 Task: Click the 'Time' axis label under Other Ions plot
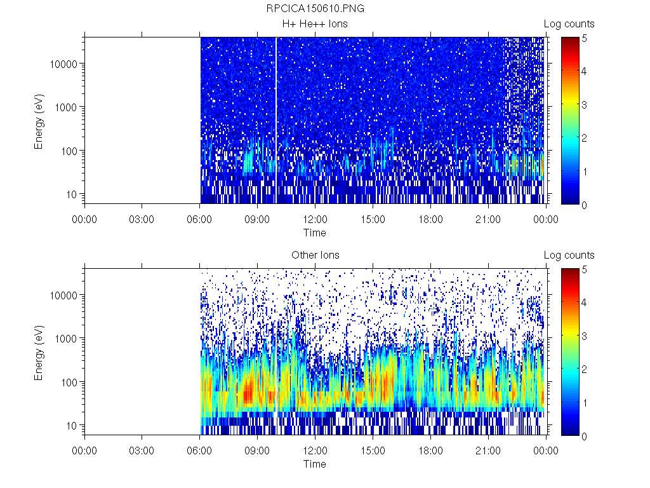pos(315,464)
